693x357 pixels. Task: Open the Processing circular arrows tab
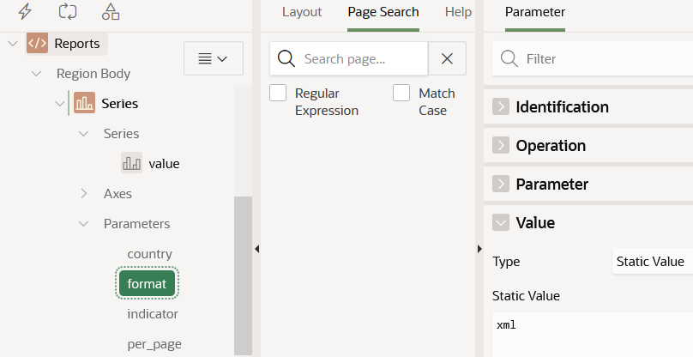coord(68,11)
